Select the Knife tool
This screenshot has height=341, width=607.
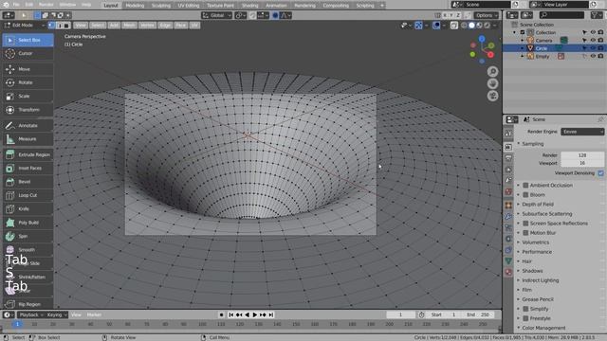(28, 208)
